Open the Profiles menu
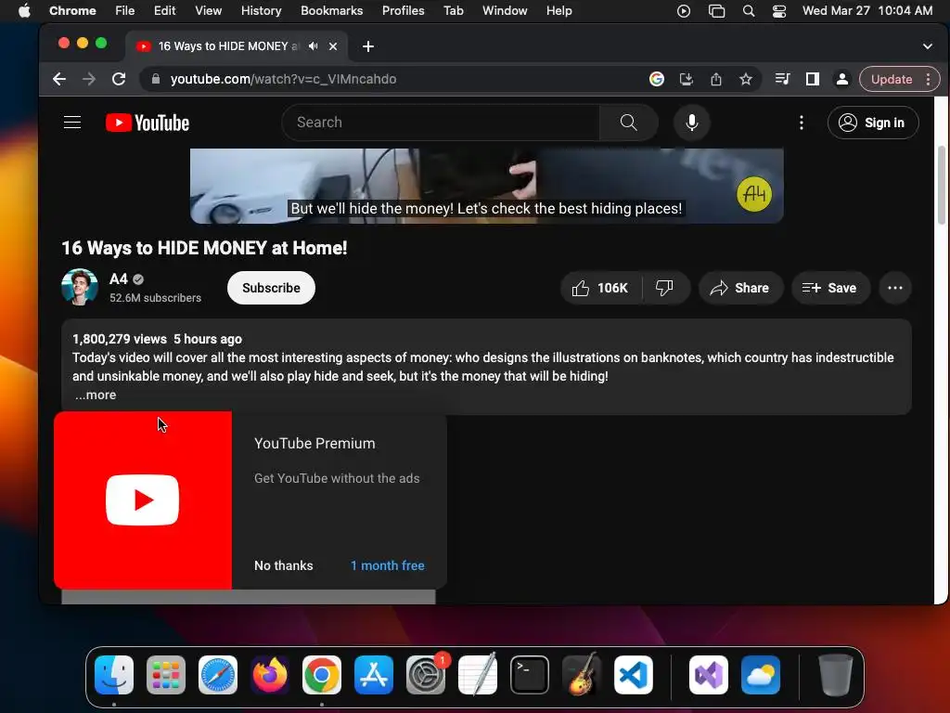The width and height of the screenshot is (950, 713). pos(403,10)
